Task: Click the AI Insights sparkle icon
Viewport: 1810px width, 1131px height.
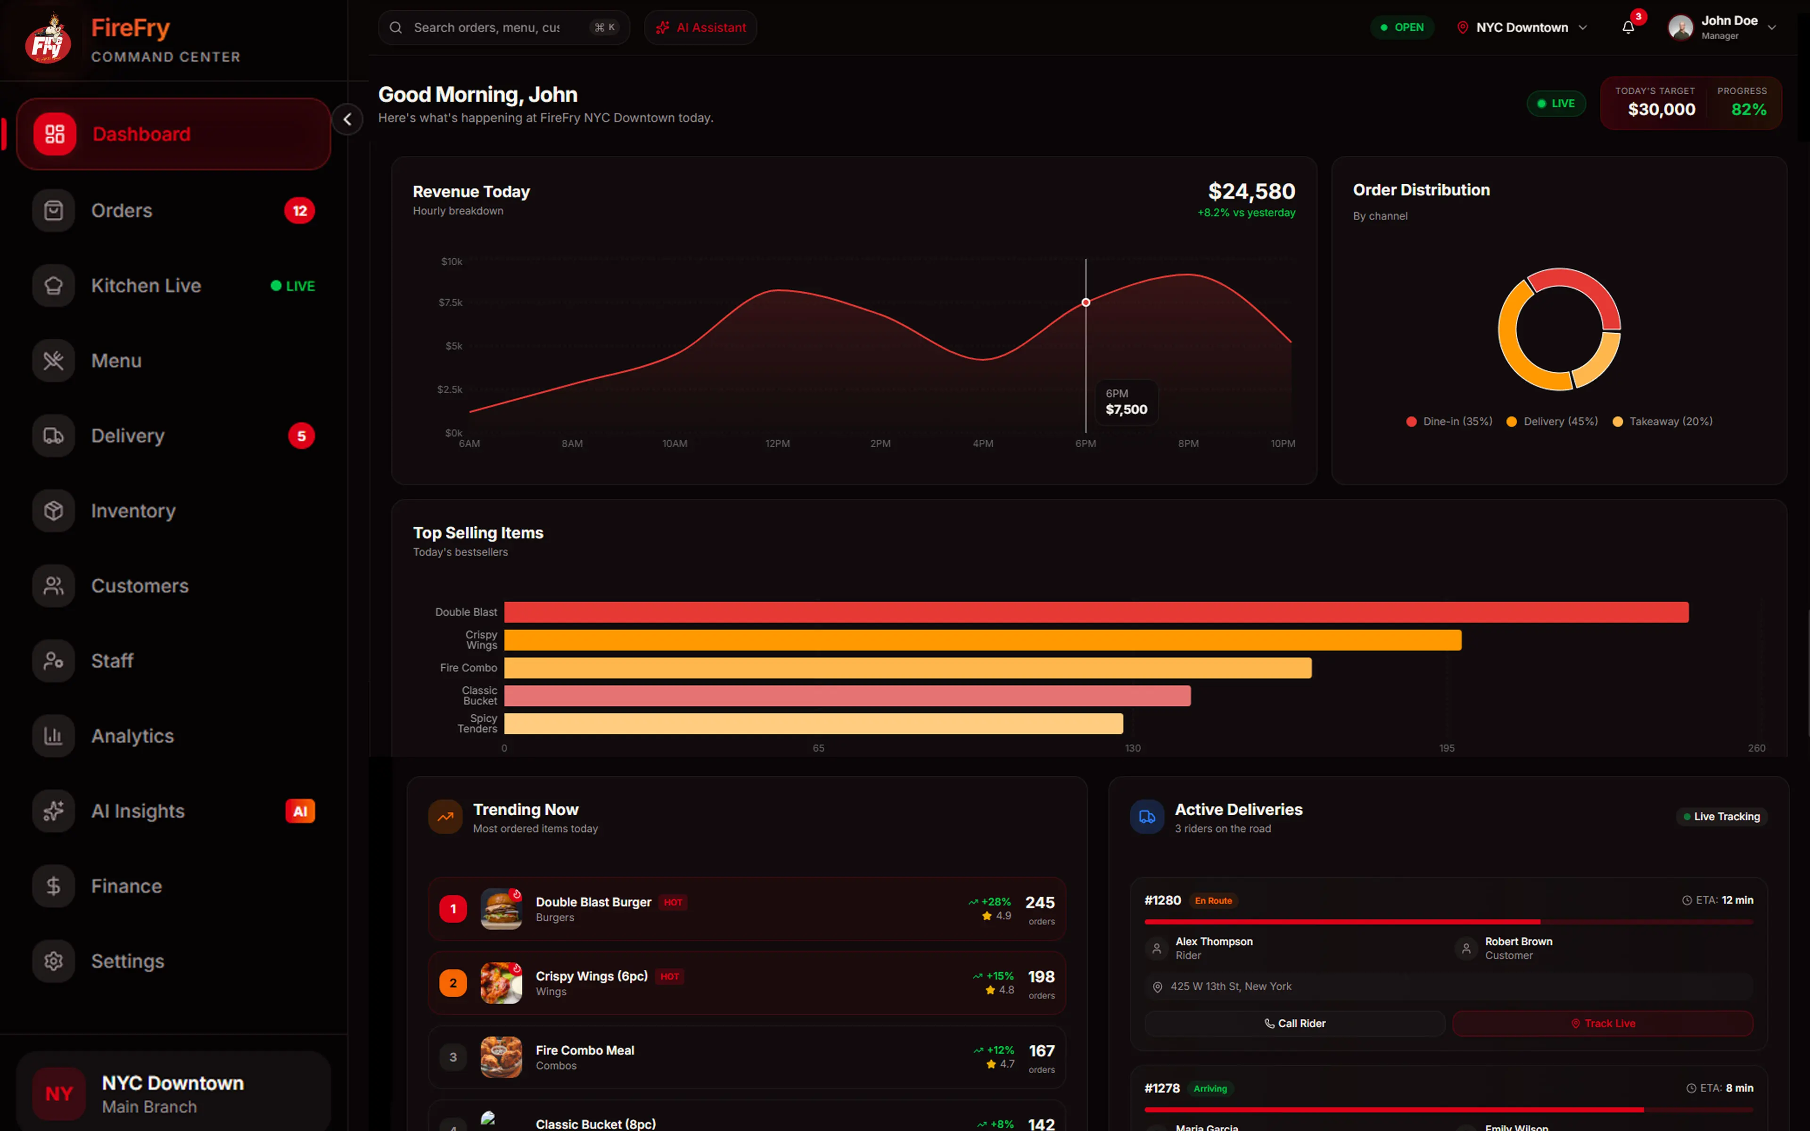Action: pyautogui.click(x=53, y=811)
